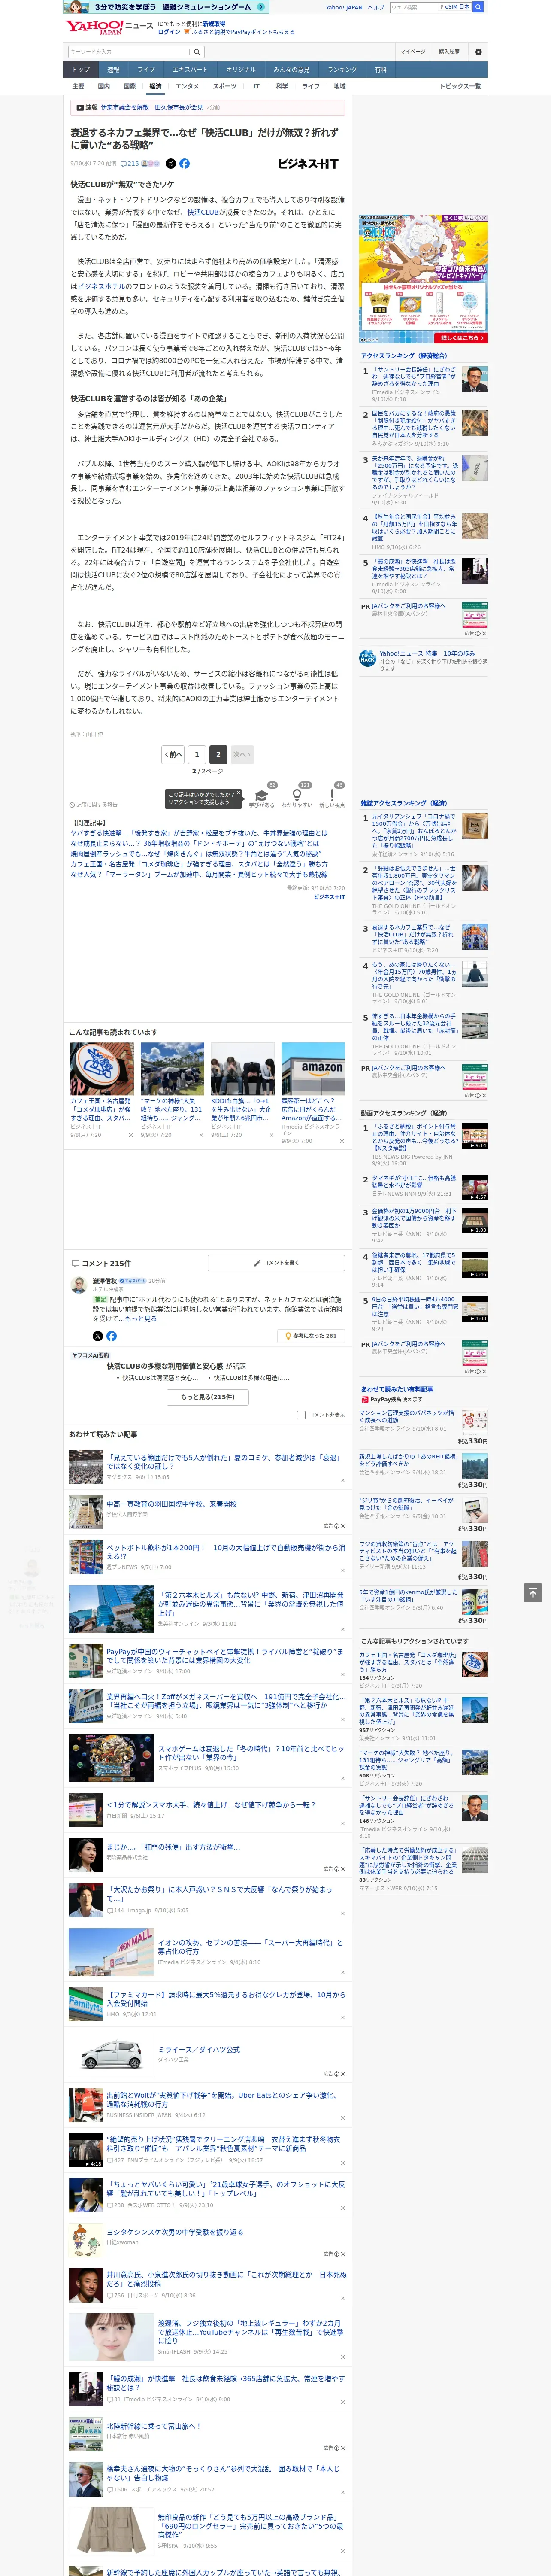The image size is (551, 2576).
Task: Click page 1 in article pagination
Action: coord(197,755)
